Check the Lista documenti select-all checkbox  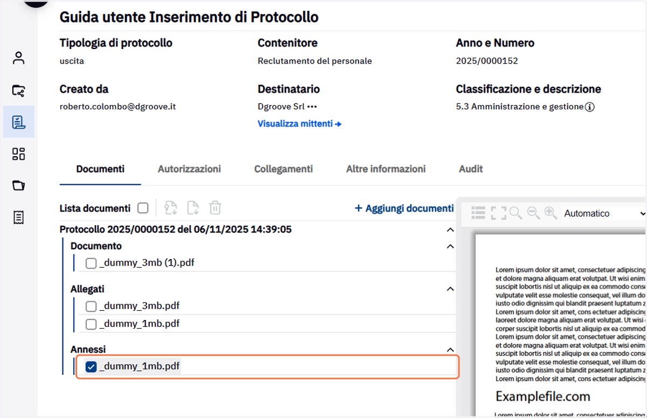point(143,208)
